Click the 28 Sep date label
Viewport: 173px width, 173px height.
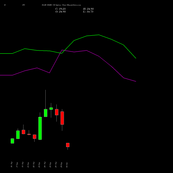coord(56,165)
